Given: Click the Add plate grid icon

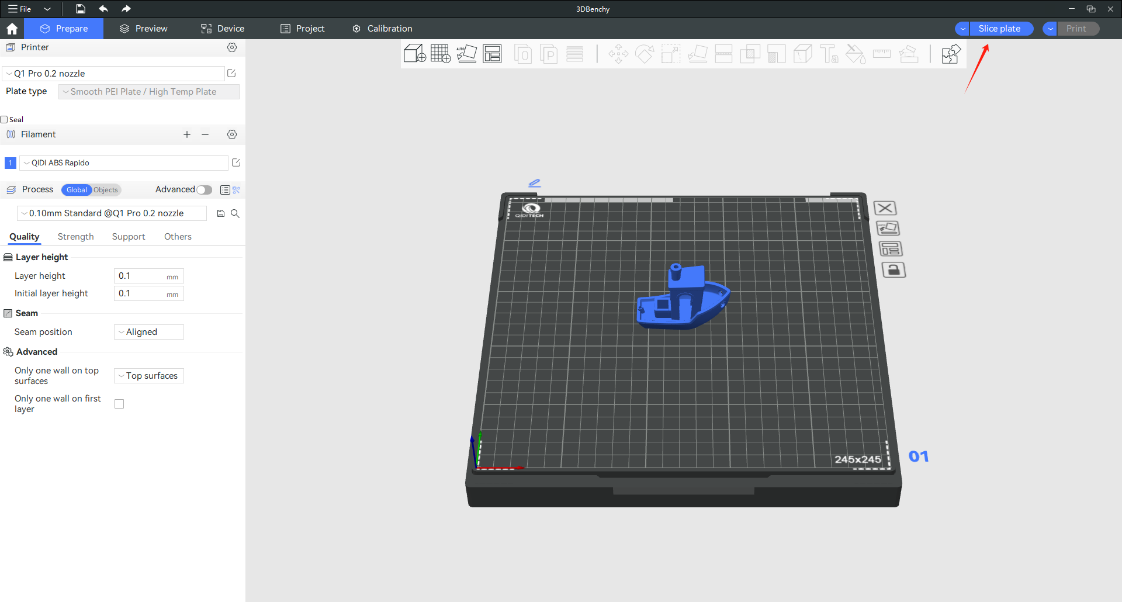Looking at the screenshot, I should pyautogui.click(x=440, y=54).
